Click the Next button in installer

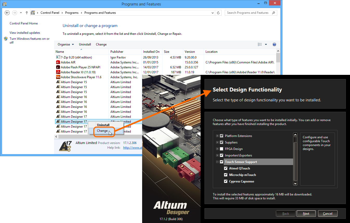[x=306, y=214]
